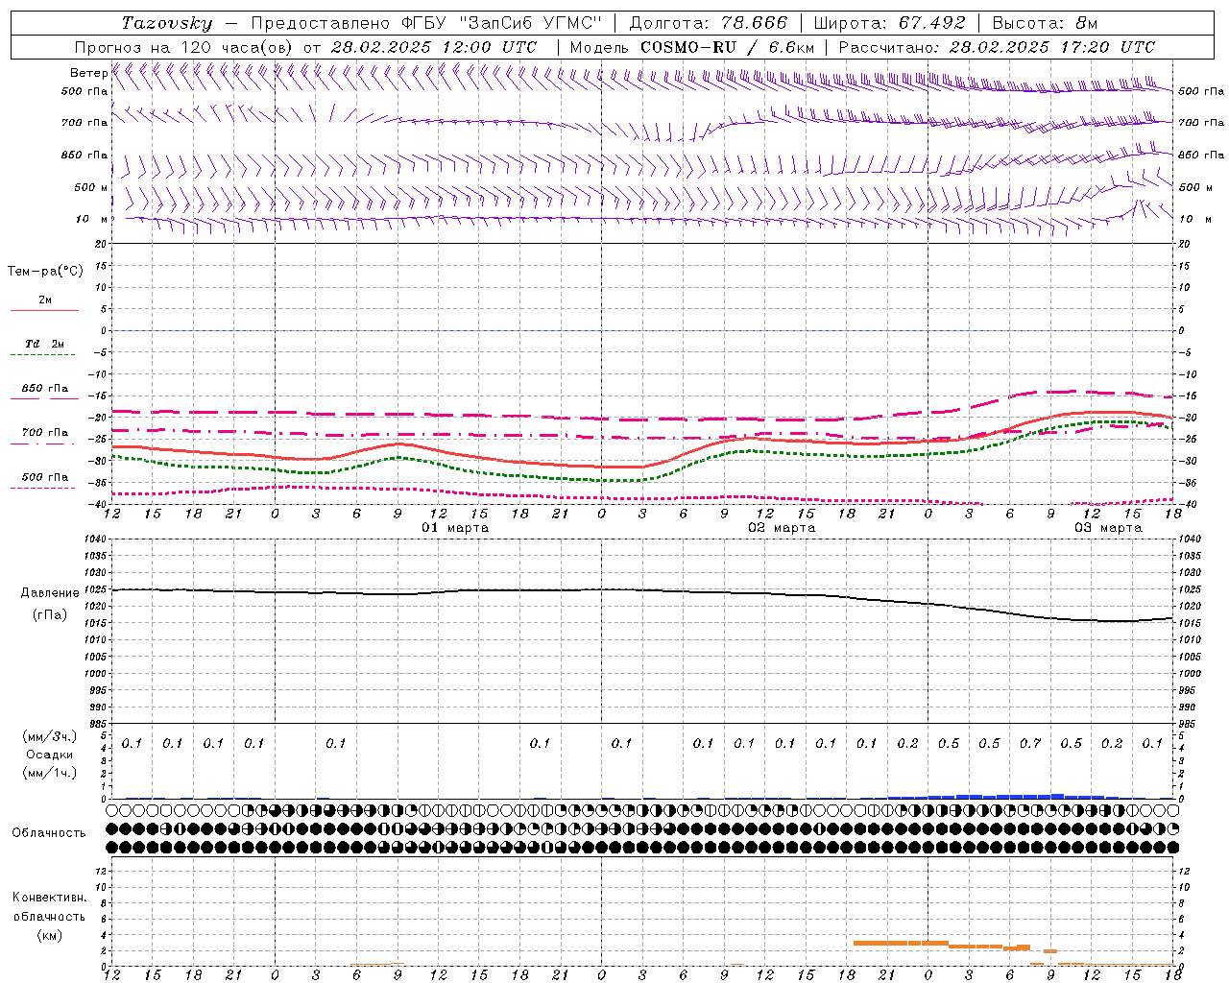Click 'Рассчитано: 28.02.2025 17:20 UTC' timestamp

click(x=997, y=47)
